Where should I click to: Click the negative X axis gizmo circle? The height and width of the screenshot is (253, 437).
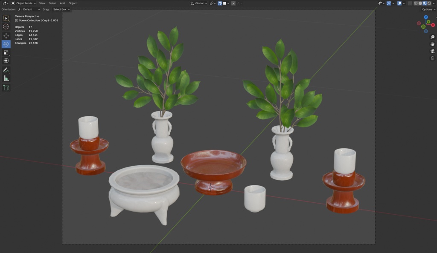coord(419,23)
